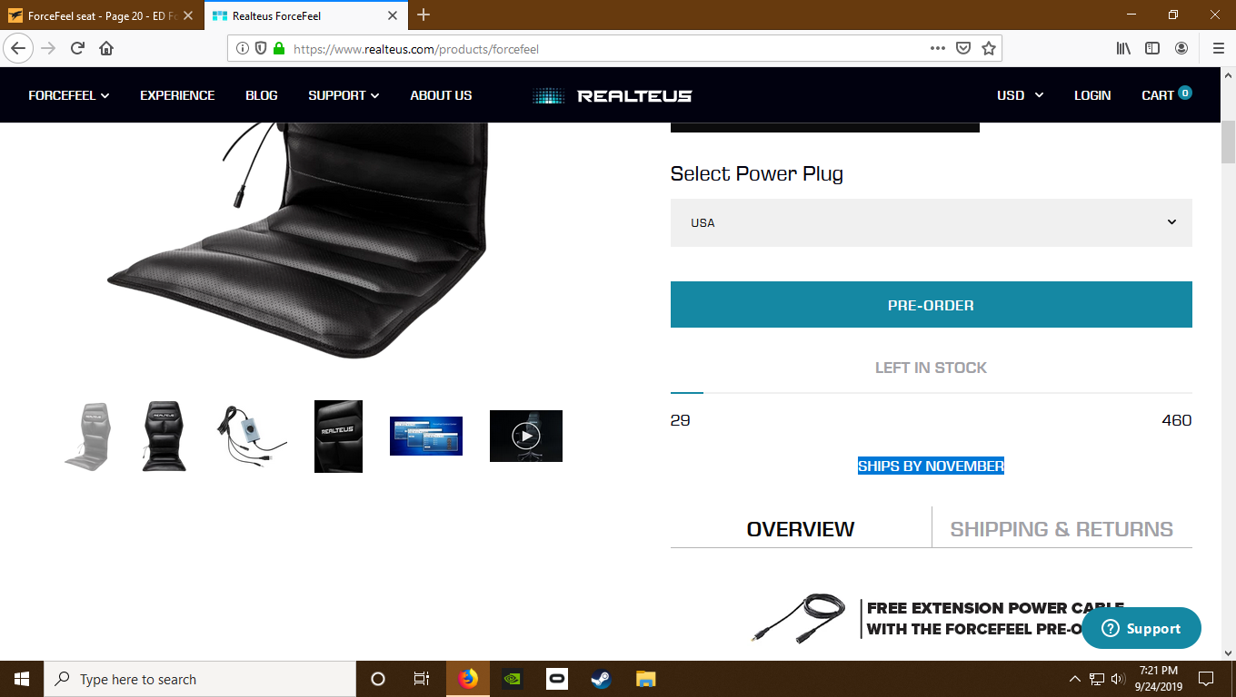
Task: Open tracking protection shield icon
Action: coord(261,49)
